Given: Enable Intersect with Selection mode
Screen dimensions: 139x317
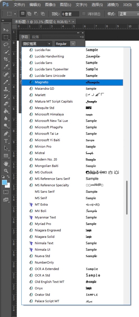Looking at the screenshot, I should point(43,13).
